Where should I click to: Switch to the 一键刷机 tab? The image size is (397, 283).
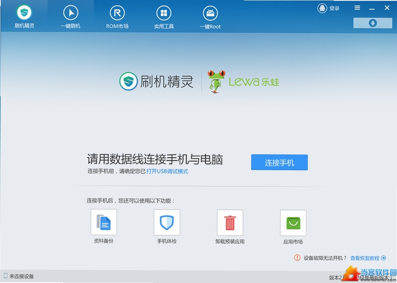click(70, 16)
